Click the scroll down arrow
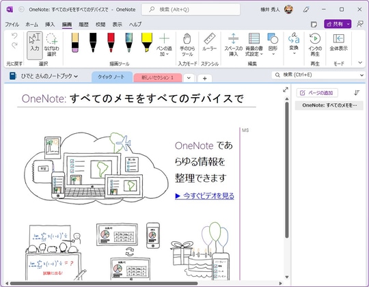This screenshot has height=287, width=369. 287,277
